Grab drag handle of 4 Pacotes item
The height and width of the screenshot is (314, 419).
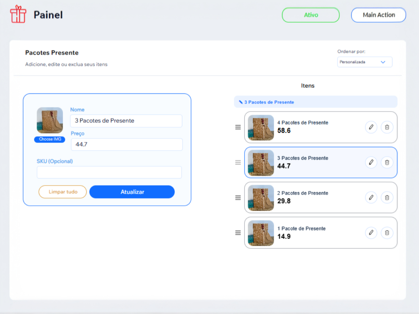pos(238,127)
